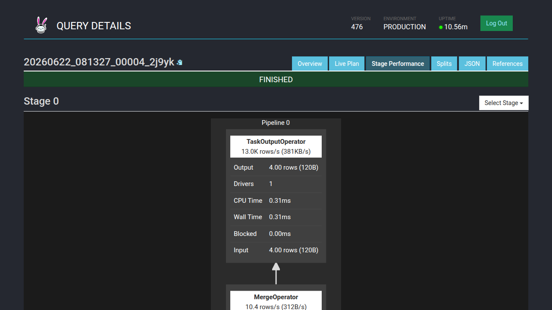Image resolution: width=552 pixels, height=310 pixels.
Task: Click version number 476
Action: [x=357, y=27]
